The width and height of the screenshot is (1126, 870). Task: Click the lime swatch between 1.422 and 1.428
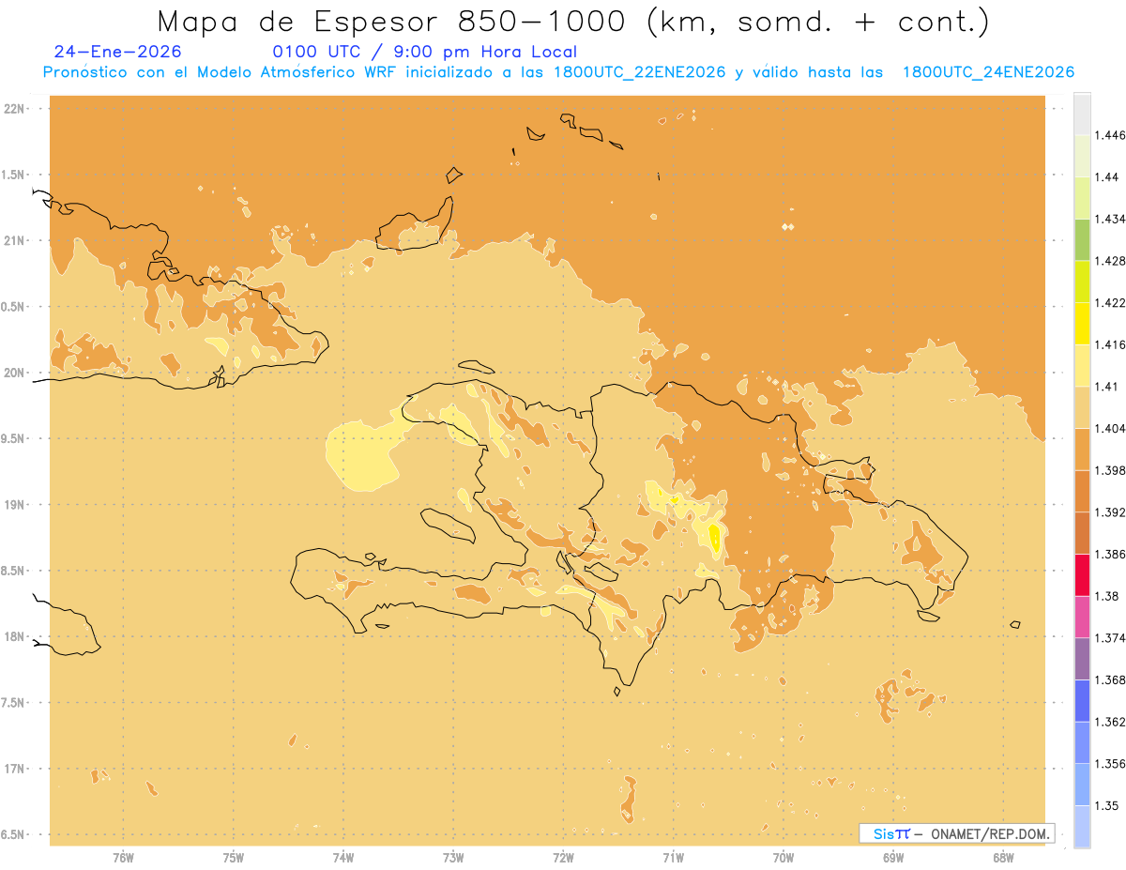[1082, 282]
